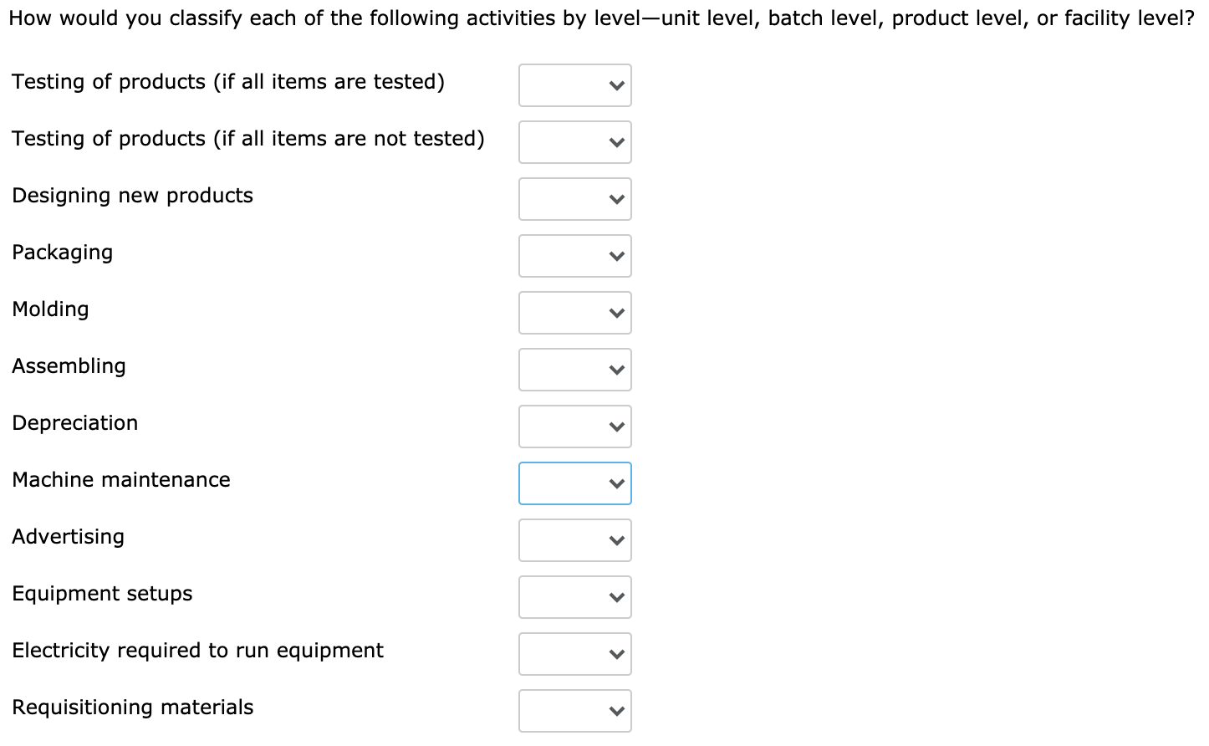Open the Assembling classification dropdown
1209x746 pixels.
point(574,370)
